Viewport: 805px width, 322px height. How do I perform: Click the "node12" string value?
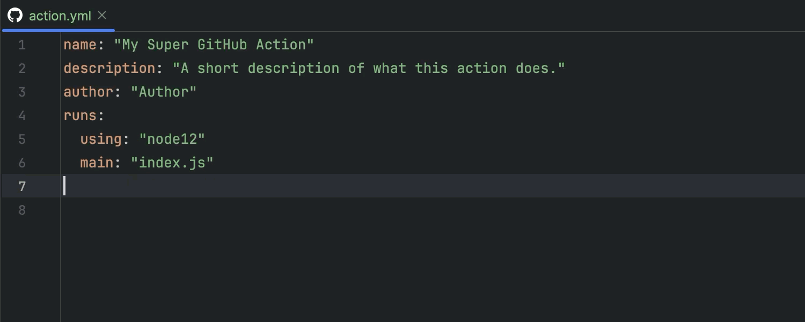click(172, 140)
